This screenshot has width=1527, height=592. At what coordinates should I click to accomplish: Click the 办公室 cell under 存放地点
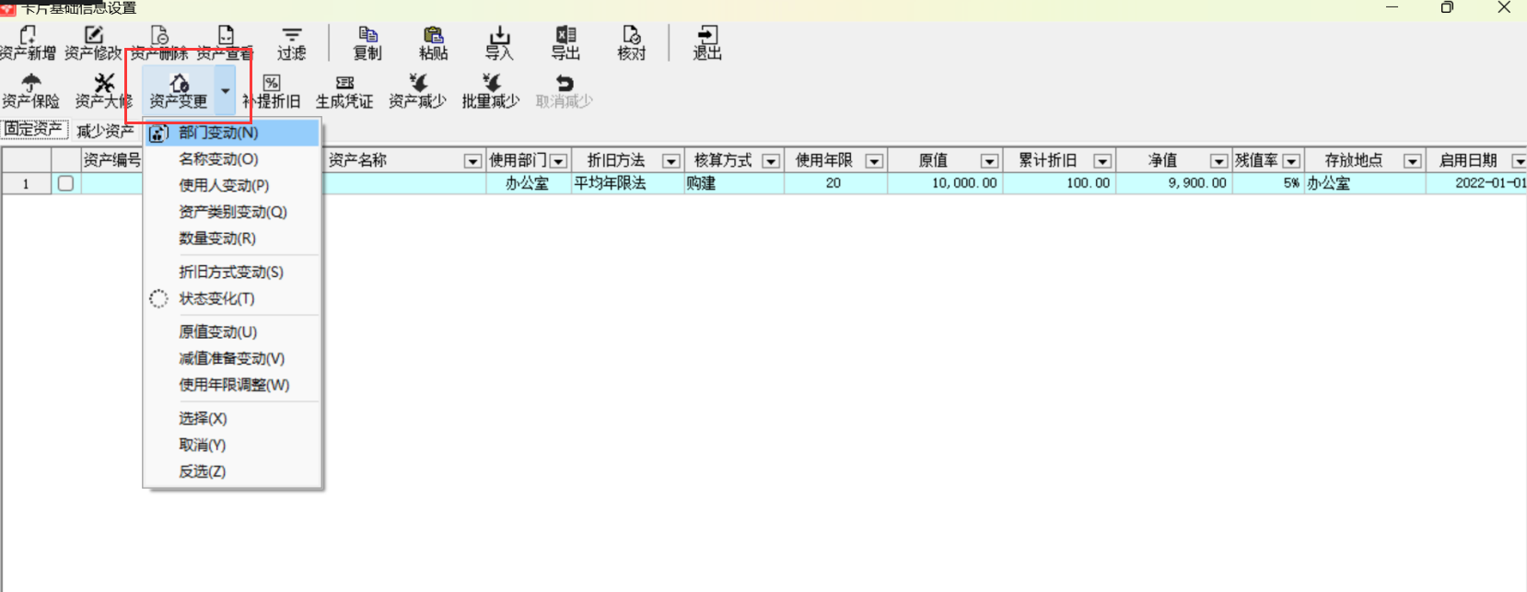click(x=1365, y=183)
